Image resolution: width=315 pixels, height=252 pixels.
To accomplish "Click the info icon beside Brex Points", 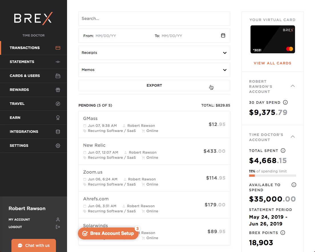I will 282,233.
